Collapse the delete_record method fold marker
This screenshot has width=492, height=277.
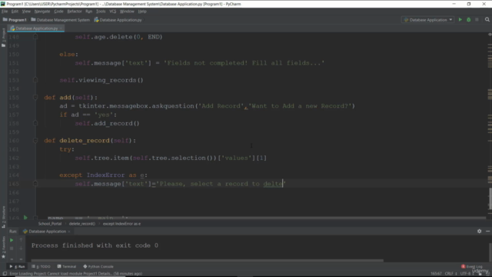pyautogui.click(x=35, y=140)
